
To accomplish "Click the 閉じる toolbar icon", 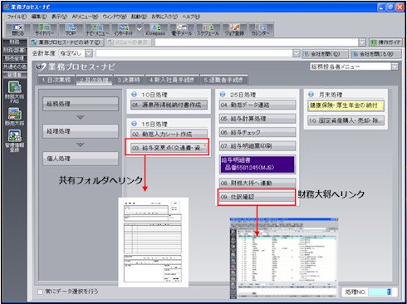I will click(x=18, y=30).
